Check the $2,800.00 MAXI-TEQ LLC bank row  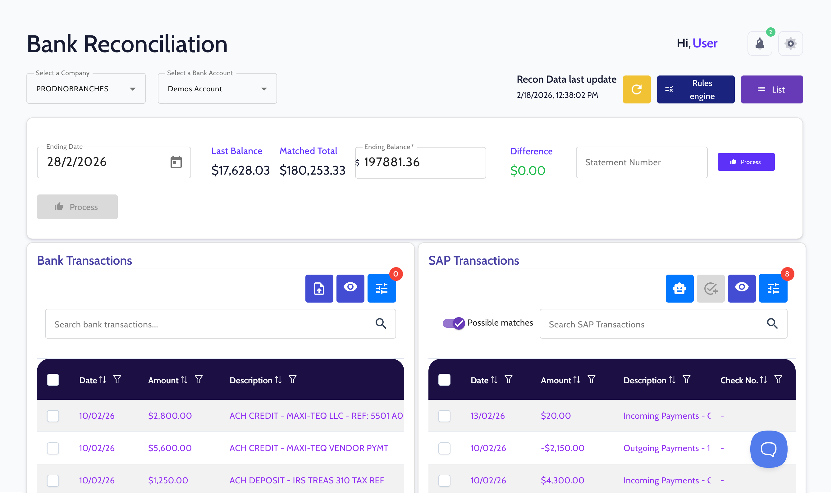pyautogui.click(x=53, y=416)
